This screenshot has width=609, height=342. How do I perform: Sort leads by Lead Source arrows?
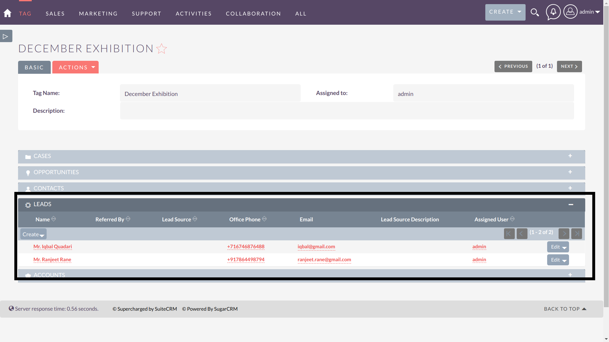tap(195, 219)
